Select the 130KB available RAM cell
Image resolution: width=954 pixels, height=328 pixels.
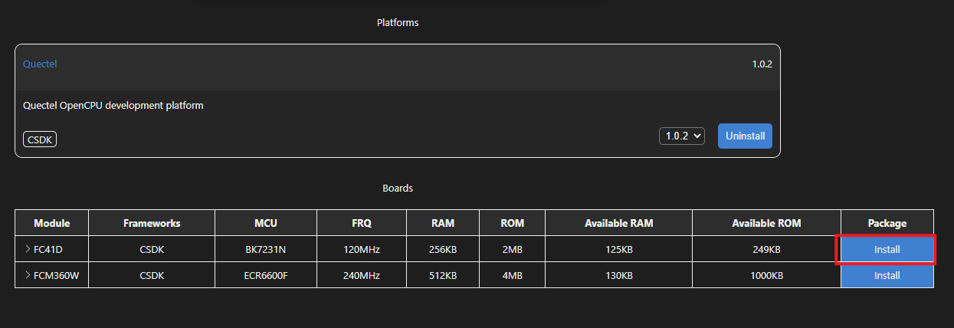[x=618, y=275]
